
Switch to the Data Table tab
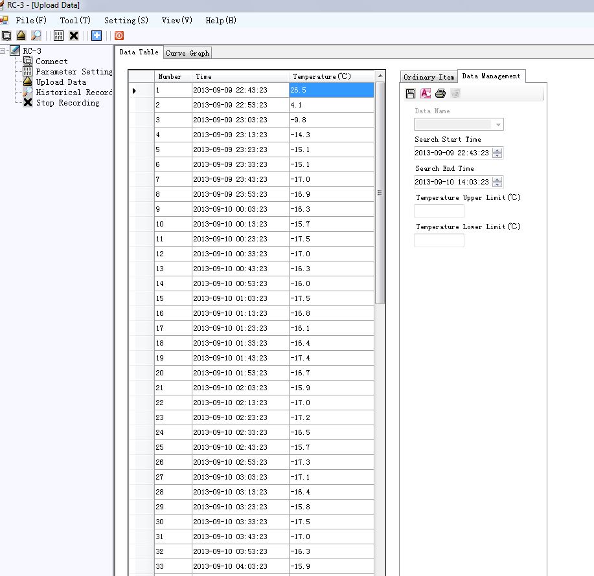(139, 52)
